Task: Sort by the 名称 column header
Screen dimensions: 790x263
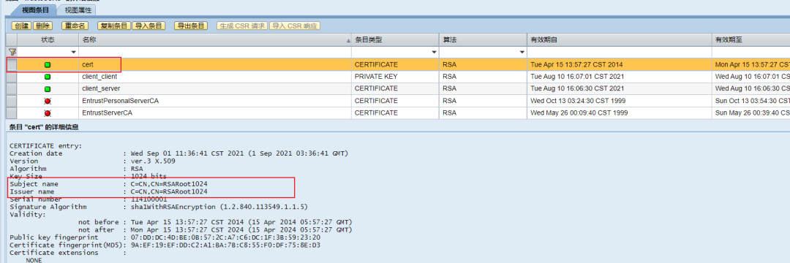Action: [215, 39]
